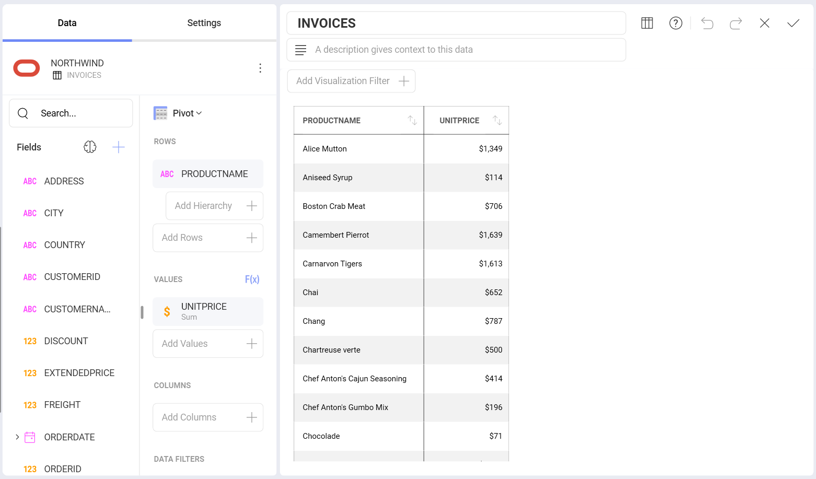
Task: Click the $196 Gumbo Mix price
Action: pyautogui.click(x=493, y=407)
